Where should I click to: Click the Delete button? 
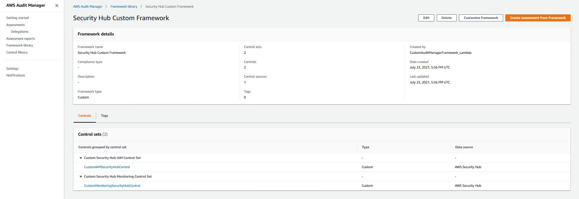pyautogui.click(x=447, y=18)
